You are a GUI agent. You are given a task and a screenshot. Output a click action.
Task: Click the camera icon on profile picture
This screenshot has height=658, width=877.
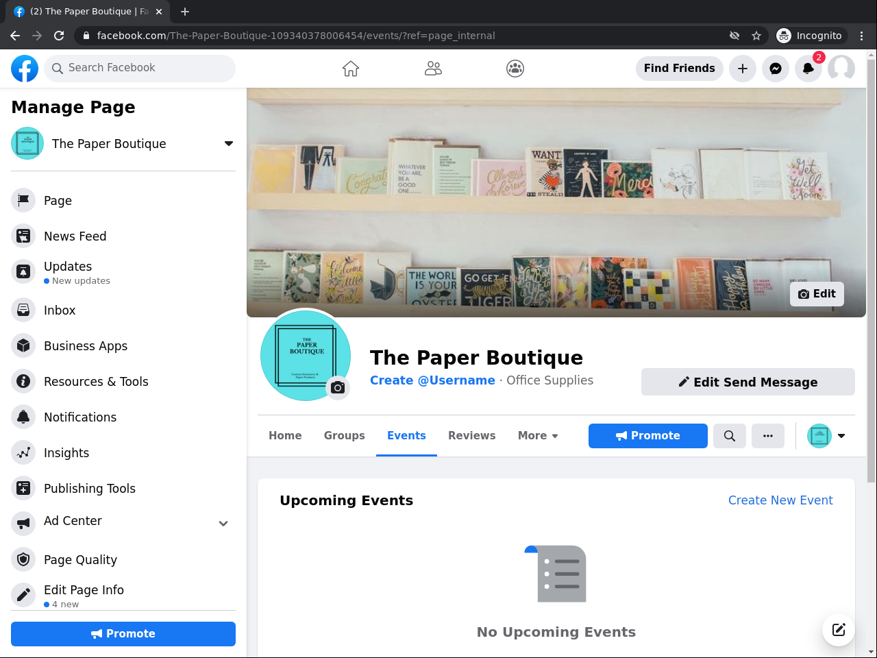click(x=338, y=388)
